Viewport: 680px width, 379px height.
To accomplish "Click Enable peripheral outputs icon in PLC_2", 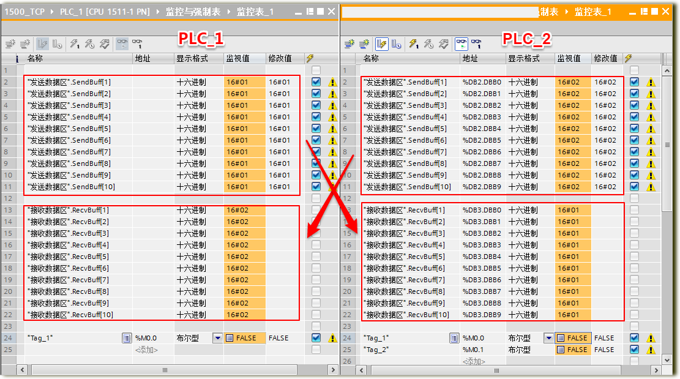I will 443,43.
